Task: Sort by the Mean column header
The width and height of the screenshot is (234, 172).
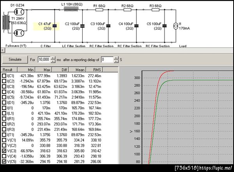Action: pyautogui.click(x=77, y=70)
